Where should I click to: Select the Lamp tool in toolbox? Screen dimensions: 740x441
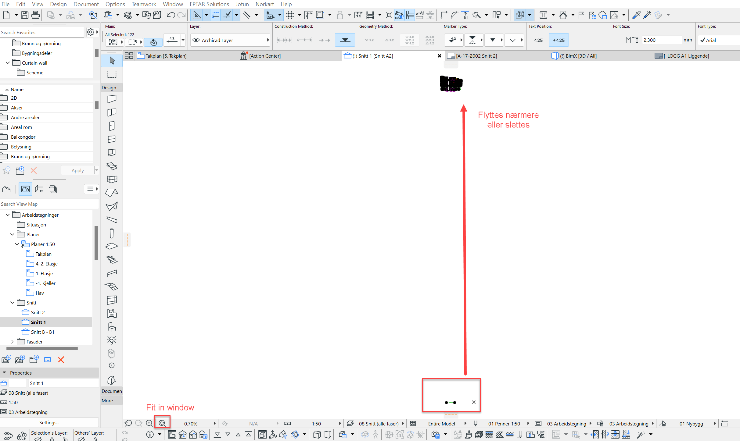coord(112,340)
